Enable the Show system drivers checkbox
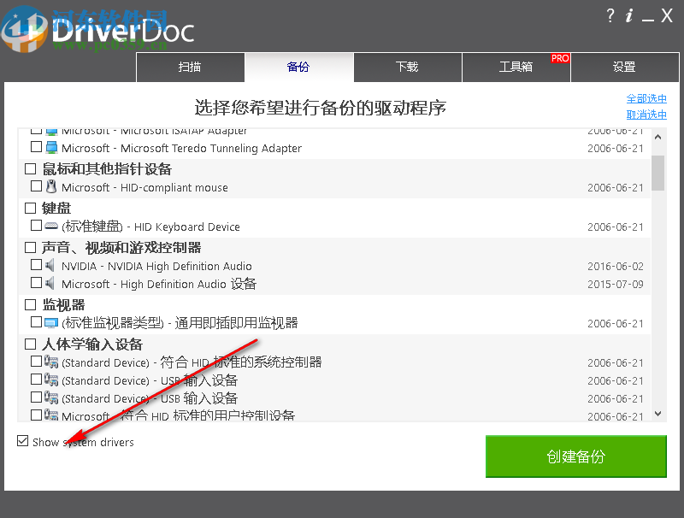 point(21,442)
